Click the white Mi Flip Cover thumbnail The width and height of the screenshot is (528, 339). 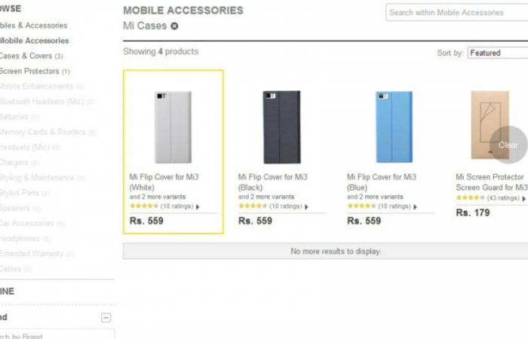pos(173,126)
